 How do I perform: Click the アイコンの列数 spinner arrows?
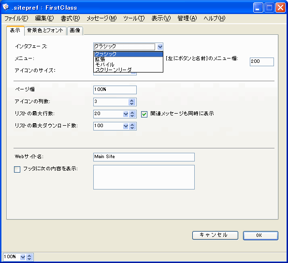click(132, 102)
